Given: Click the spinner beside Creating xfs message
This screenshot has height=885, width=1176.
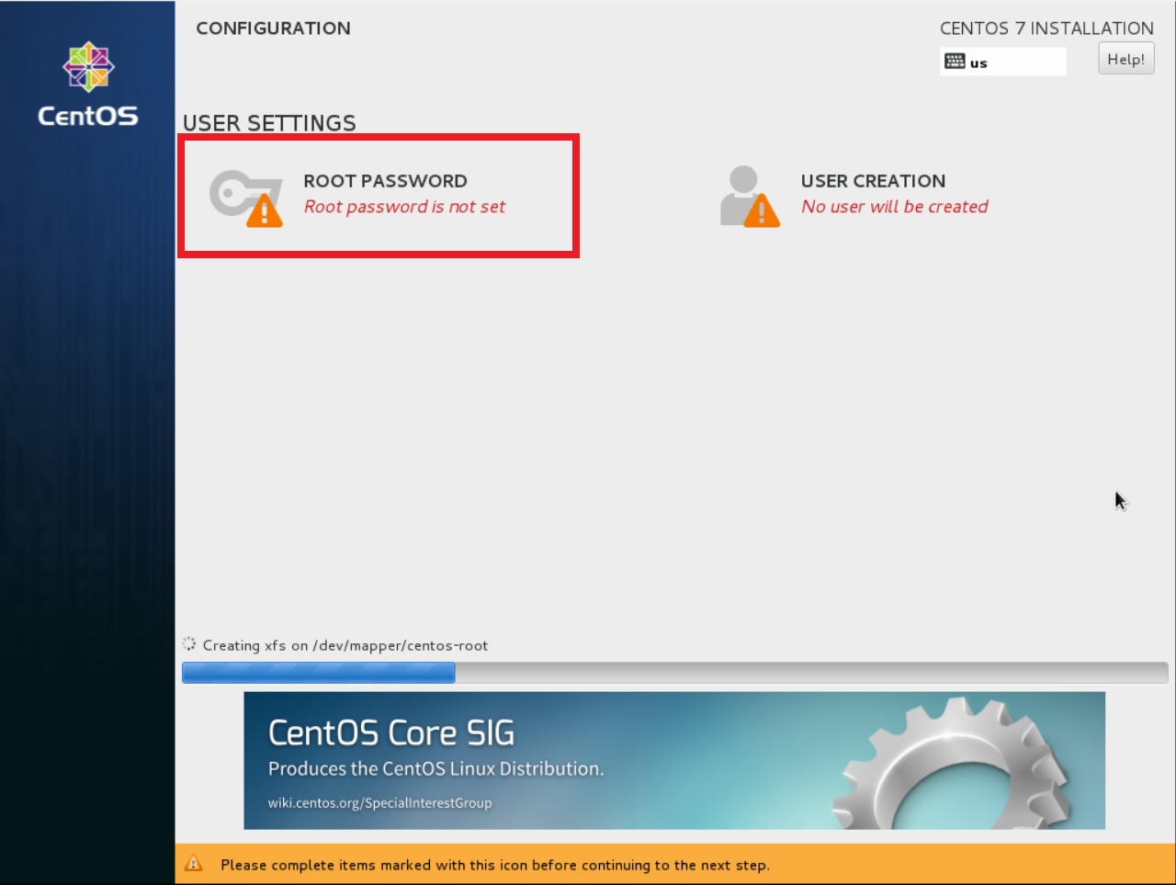Looking at the screenshot, I should coord(189,644).
